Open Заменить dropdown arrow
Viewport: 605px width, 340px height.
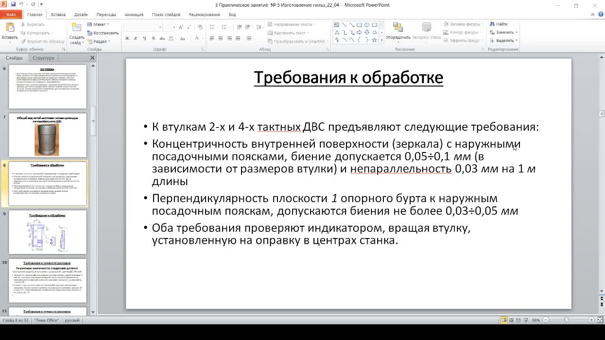point(517,33)
